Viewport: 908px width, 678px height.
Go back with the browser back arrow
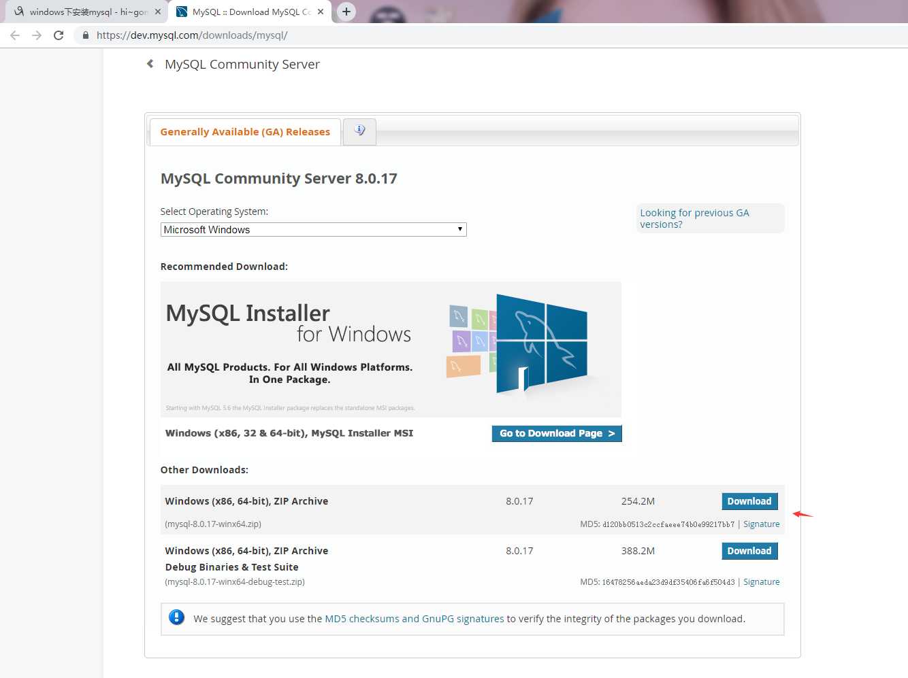click(15, 35)
